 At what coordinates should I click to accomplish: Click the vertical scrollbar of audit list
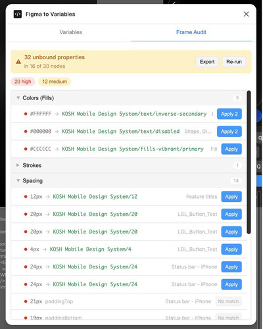(249, 163)
